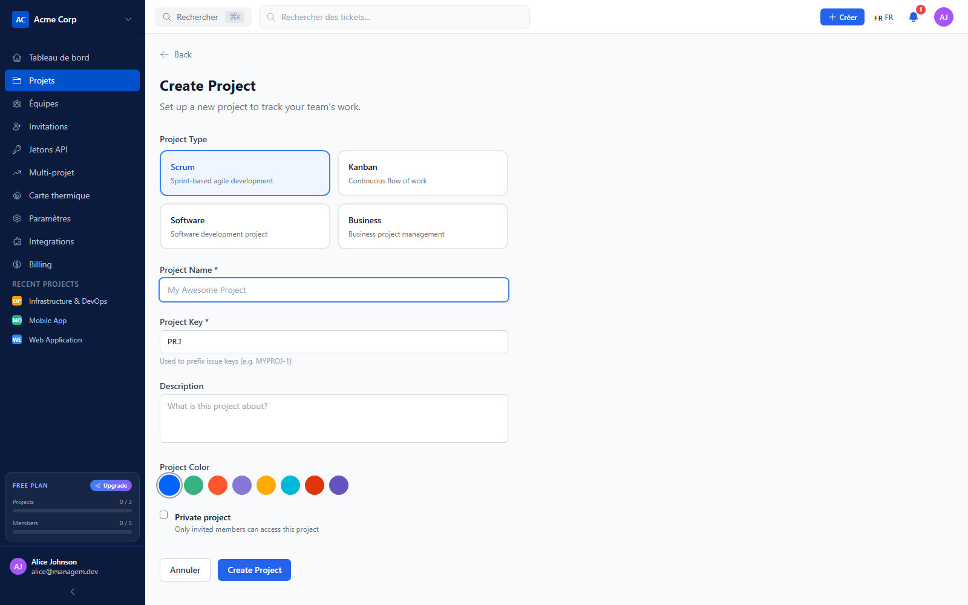Click the Carte thermique icon in the sidebar
968x605 pixels.
click(17, 195)
